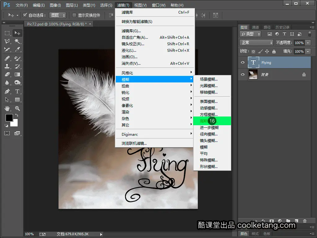317x238 pixels.
Task: Open the Auto-Select 图层 dropdown
Action: (58, 15)
